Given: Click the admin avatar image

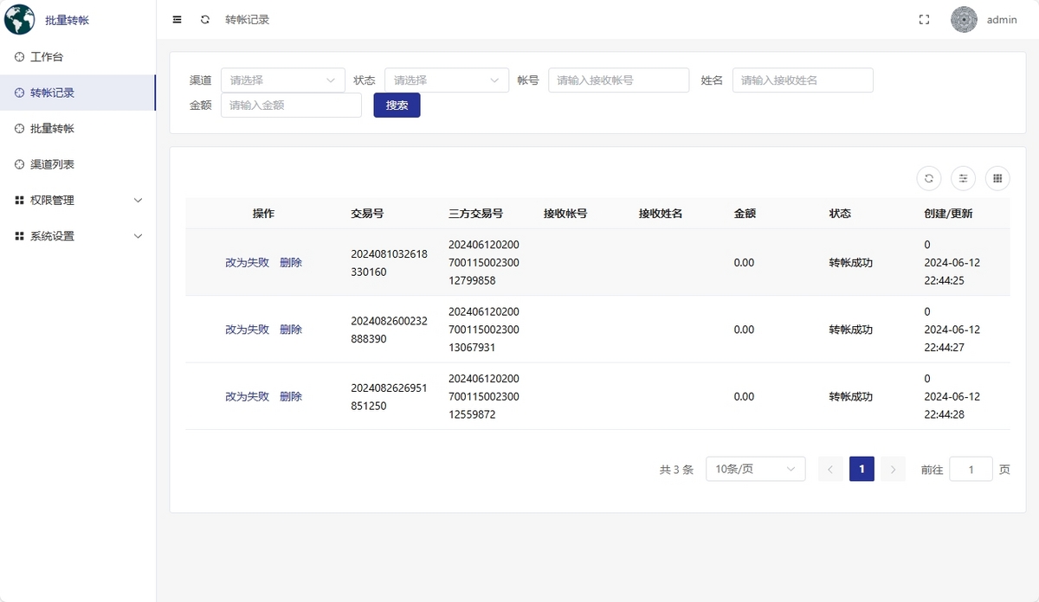Looking at the screenshot, I should (964, 20).
